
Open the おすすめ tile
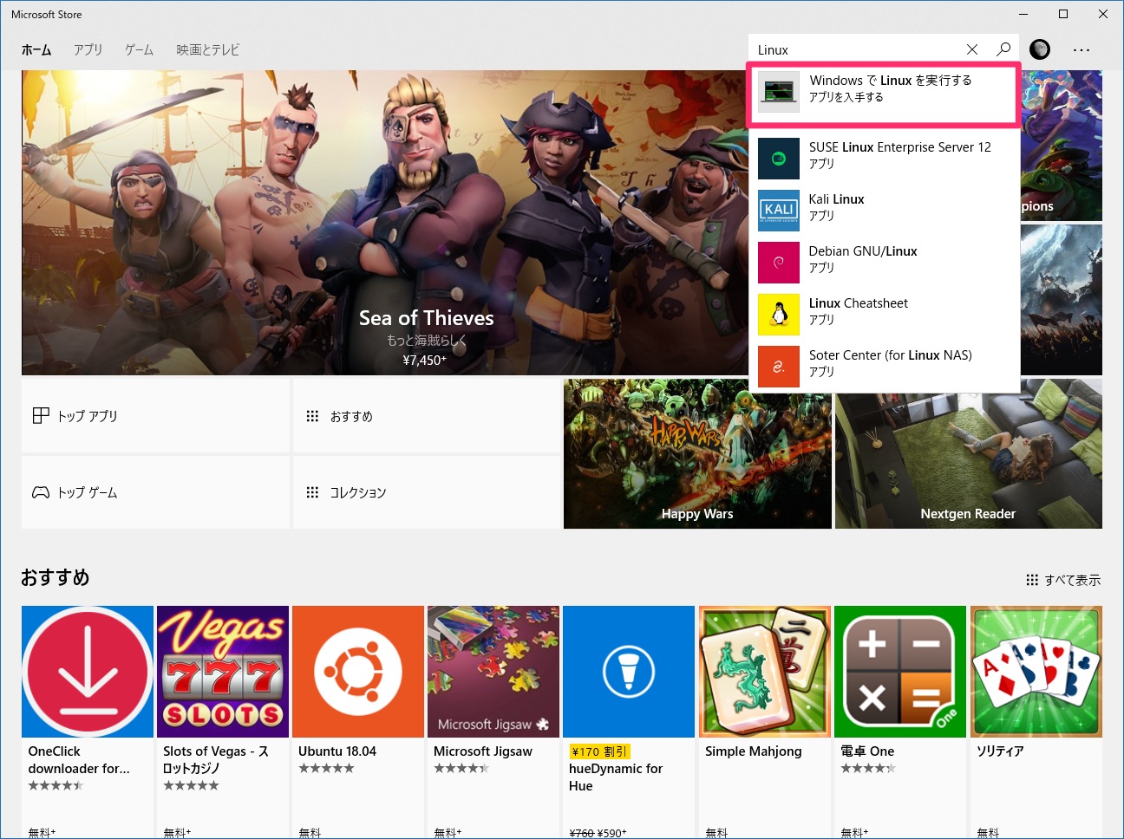click(x=426, y=416)
